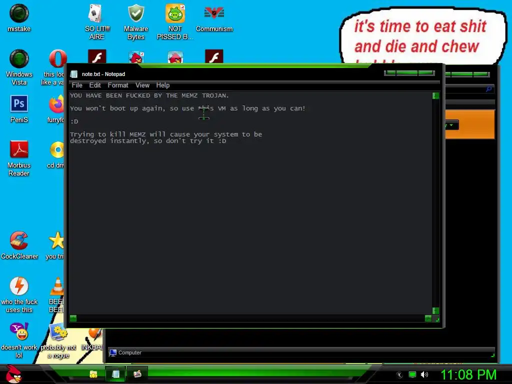Click line 'Trying to kill MEMZ will cause'
512x384 pixels.
(166, 134)
